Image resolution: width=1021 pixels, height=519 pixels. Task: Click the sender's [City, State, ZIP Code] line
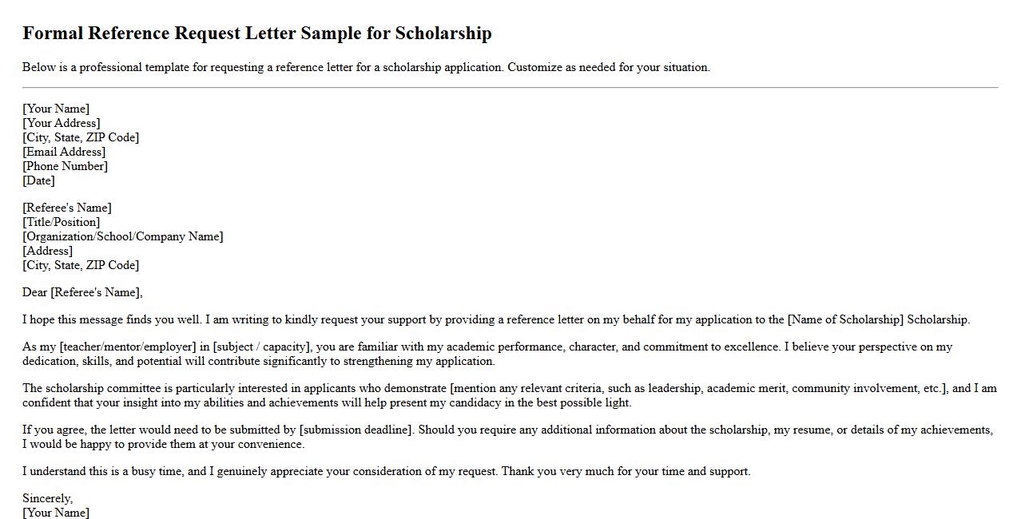(x=81, y=137)
